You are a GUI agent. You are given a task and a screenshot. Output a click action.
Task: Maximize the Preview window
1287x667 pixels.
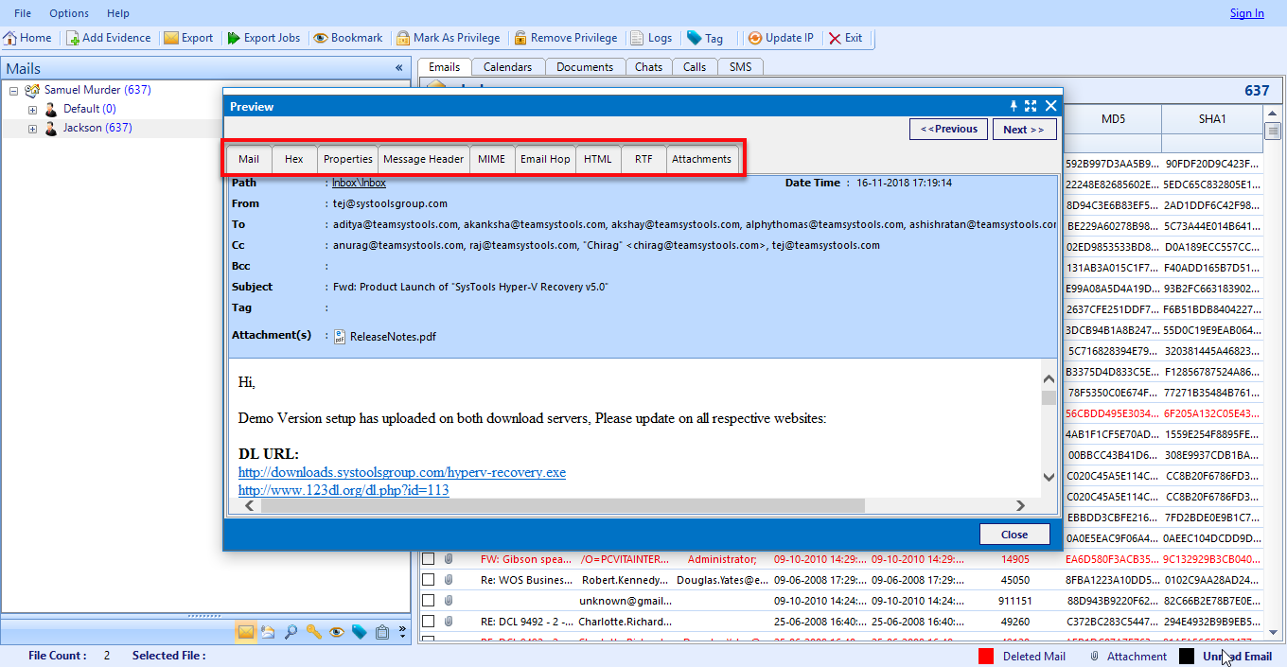point(1031,106)
